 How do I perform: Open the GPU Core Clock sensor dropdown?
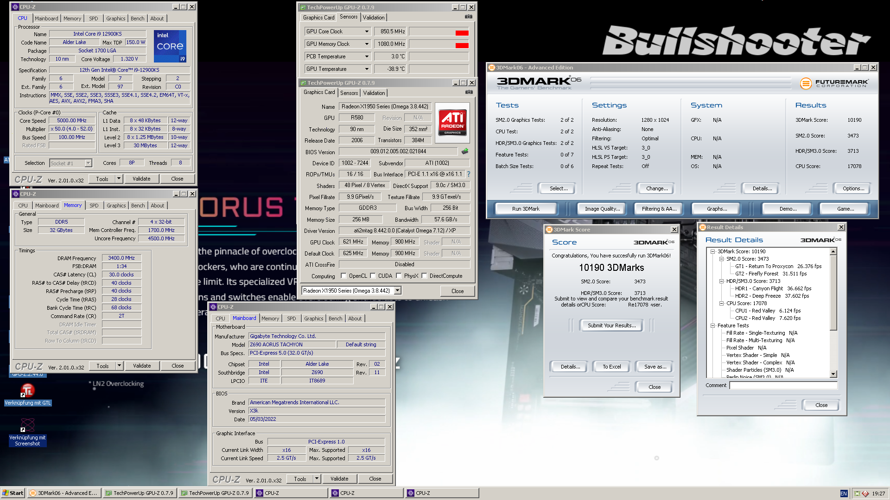click(367, 31)
